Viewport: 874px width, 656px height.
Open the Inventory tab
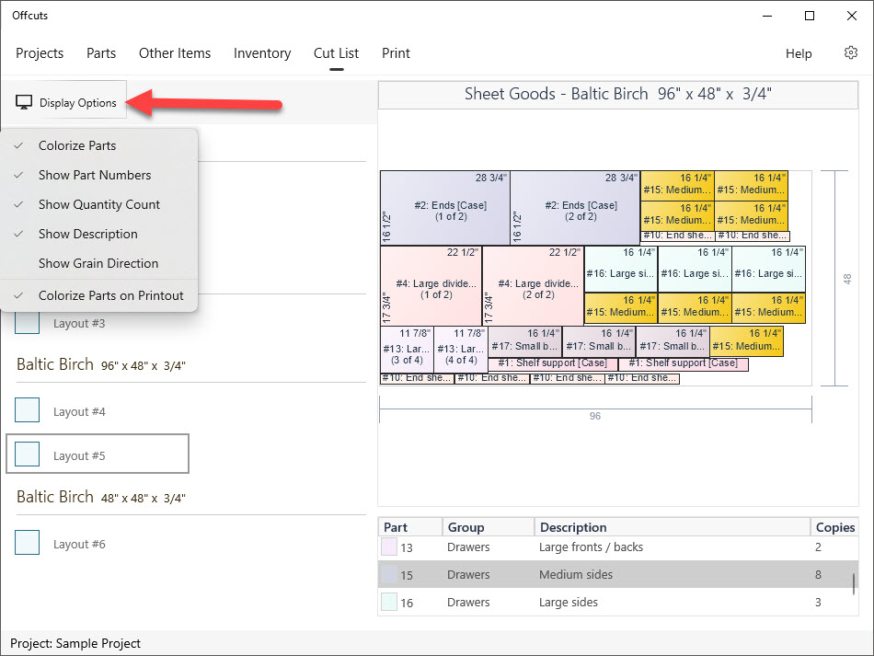coord(262,53)
